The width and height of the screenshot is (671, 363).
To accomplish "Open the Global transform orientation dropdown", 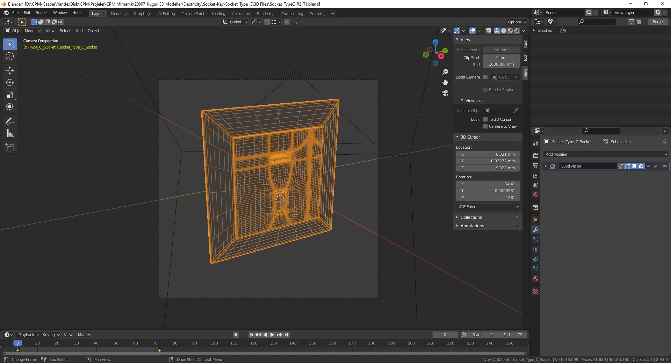I will [235, 22].
